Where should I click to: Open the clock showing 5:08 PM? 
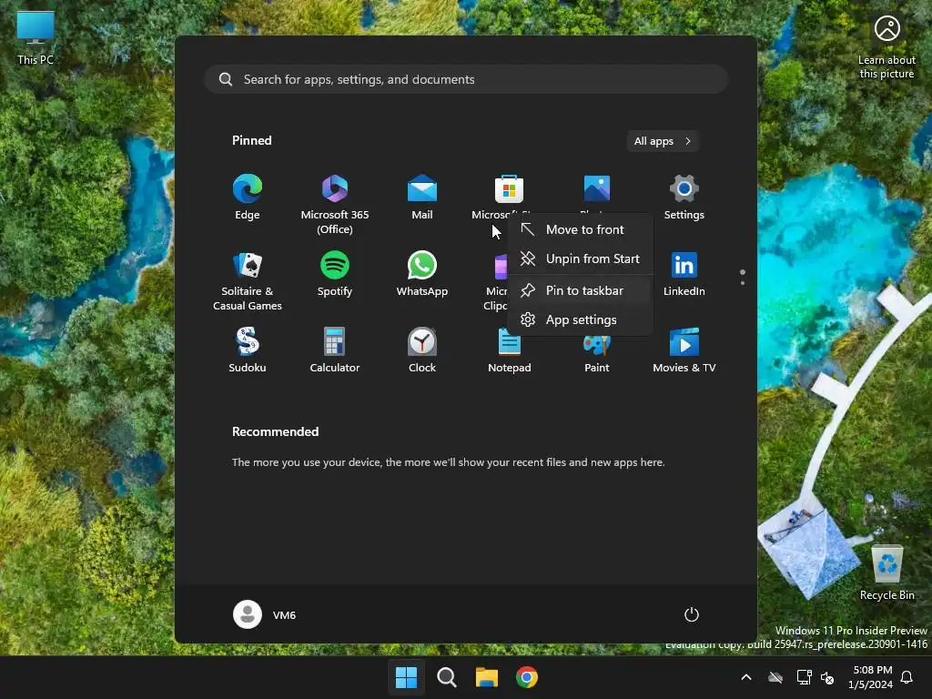871,677
